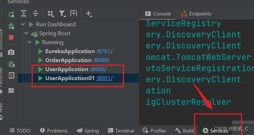This screenshot has width=254, height=135.
Task: Click the Spring Boot leaf icon
Action: (x=34, y=34)
